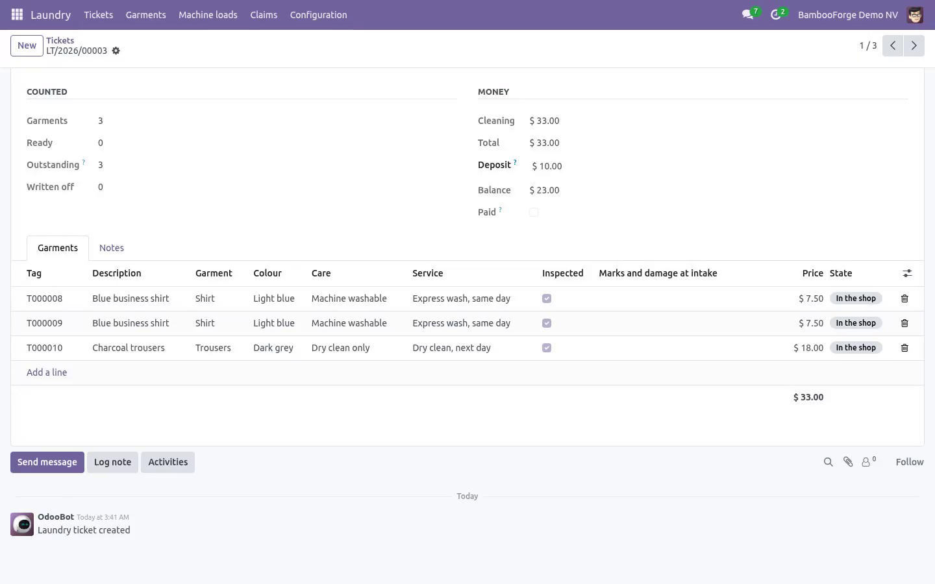Delete the T000008 garment line
Screen dimensions: 935x584
point(904,298)
